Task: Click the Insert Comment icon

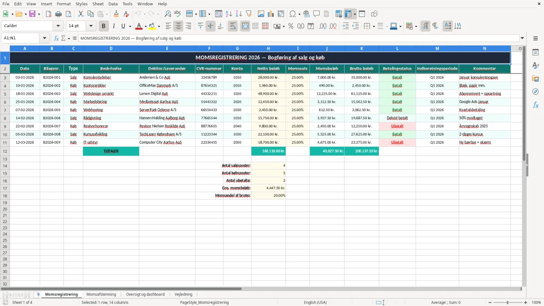Action: [316, 14]
